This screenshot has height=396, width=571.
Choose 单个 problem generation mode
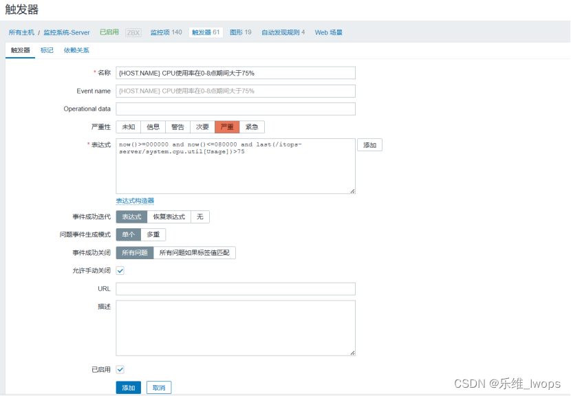click(x=129, y=234)
